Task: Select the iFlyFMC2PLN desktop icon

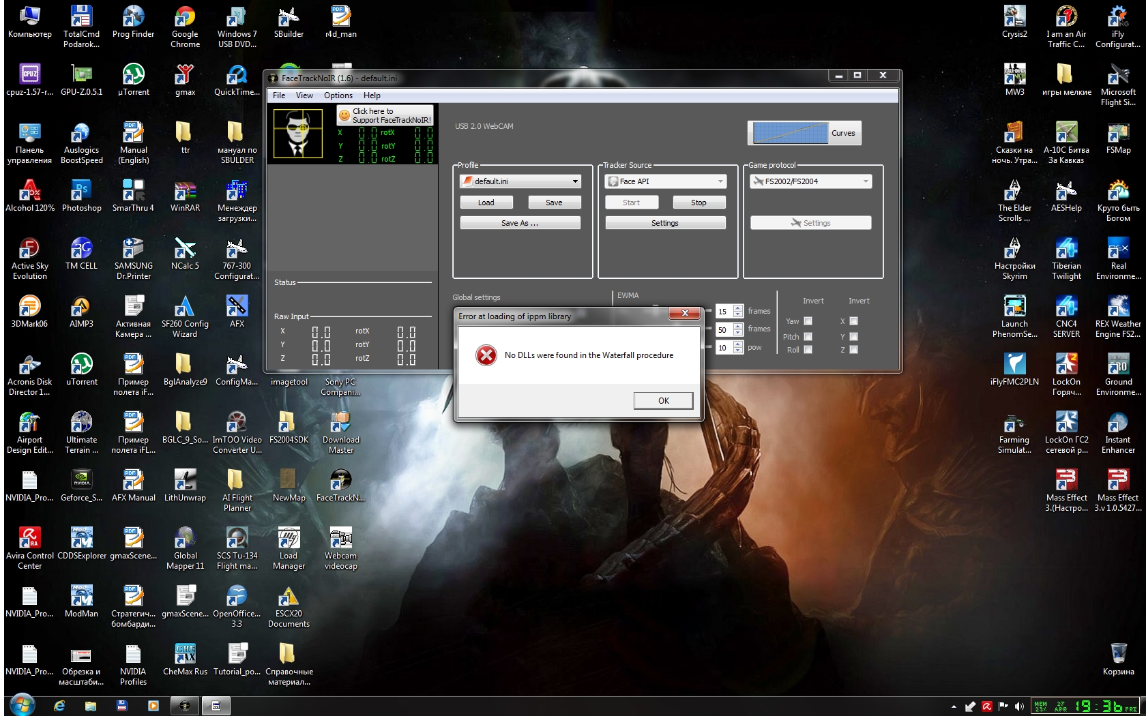Action: coord(1014,370)
